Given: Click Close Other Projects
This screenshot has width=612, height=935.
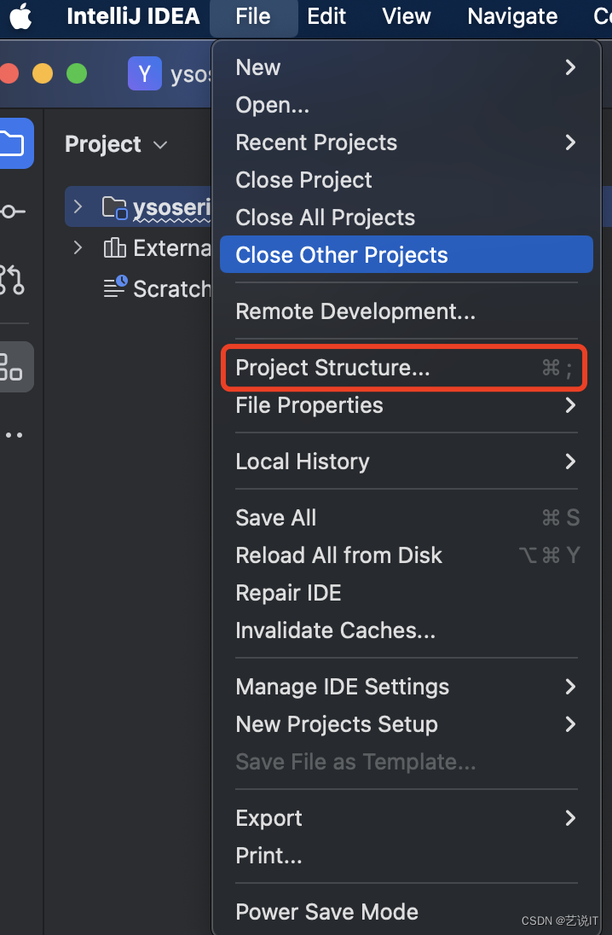Looking at the screenshot, I should pos(341,255).
